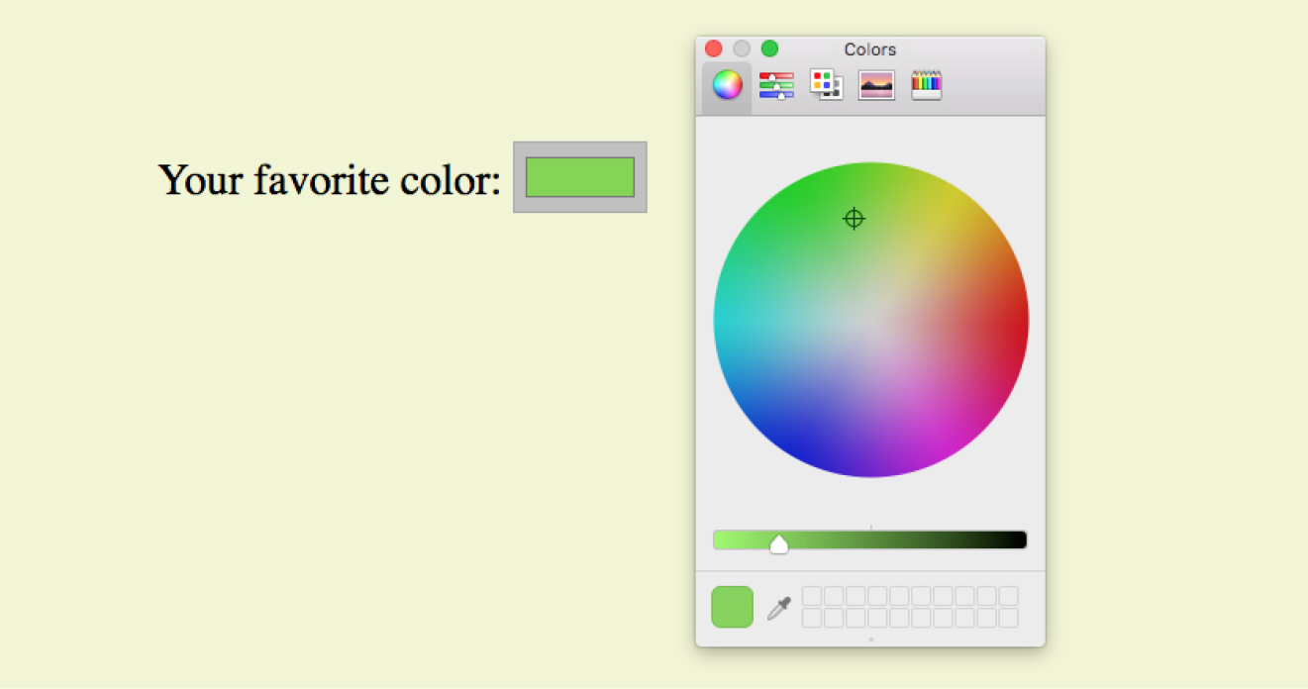Select the Color Wheel tab
This screenshot has height=689, width=1308.
coord(727,86)
